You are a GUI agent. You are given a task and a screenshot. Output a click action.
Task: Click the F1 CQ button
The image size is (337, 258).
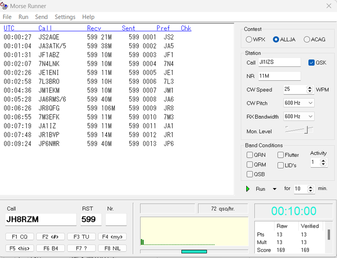19,237
